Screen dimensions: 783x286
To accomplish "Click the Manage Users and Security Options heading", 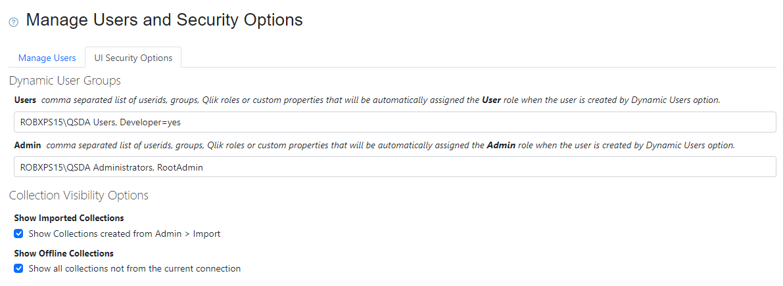I will (x=164, y=20).
